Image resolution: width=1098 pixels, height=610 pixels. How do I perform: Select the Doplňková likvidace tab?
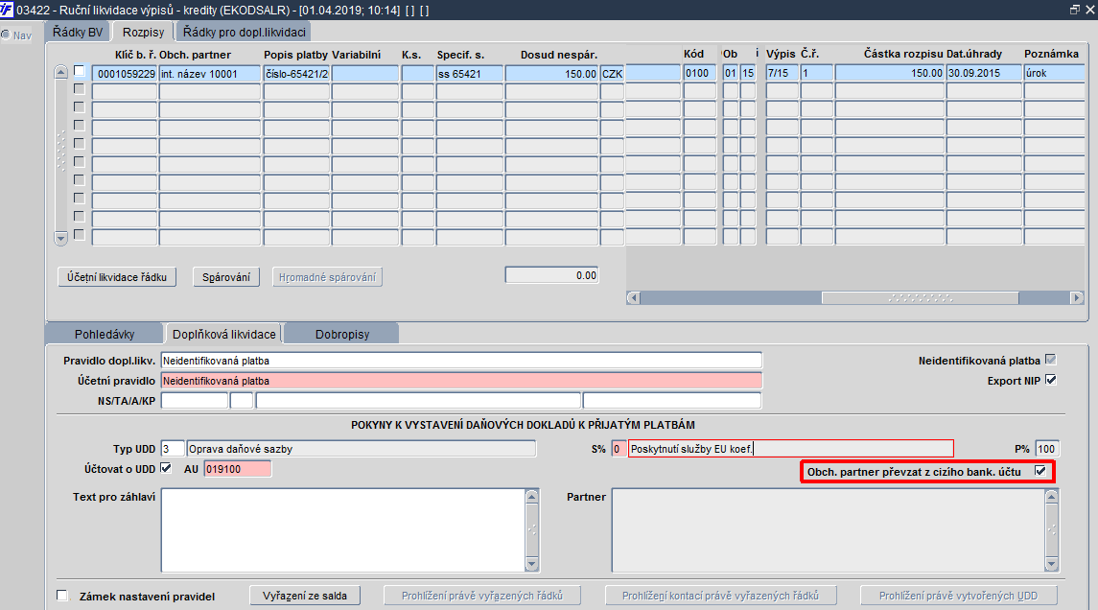[x=224, y=334]
